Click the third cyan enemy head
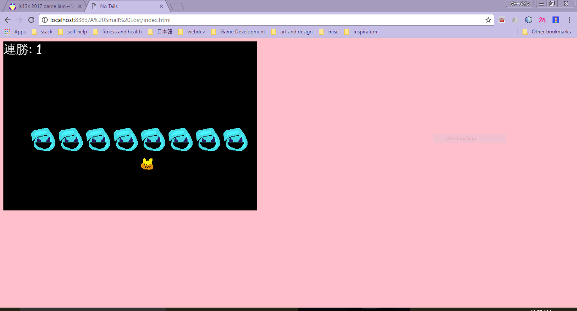The width and height of the screenshot is (577, 311). click(98, 139)
